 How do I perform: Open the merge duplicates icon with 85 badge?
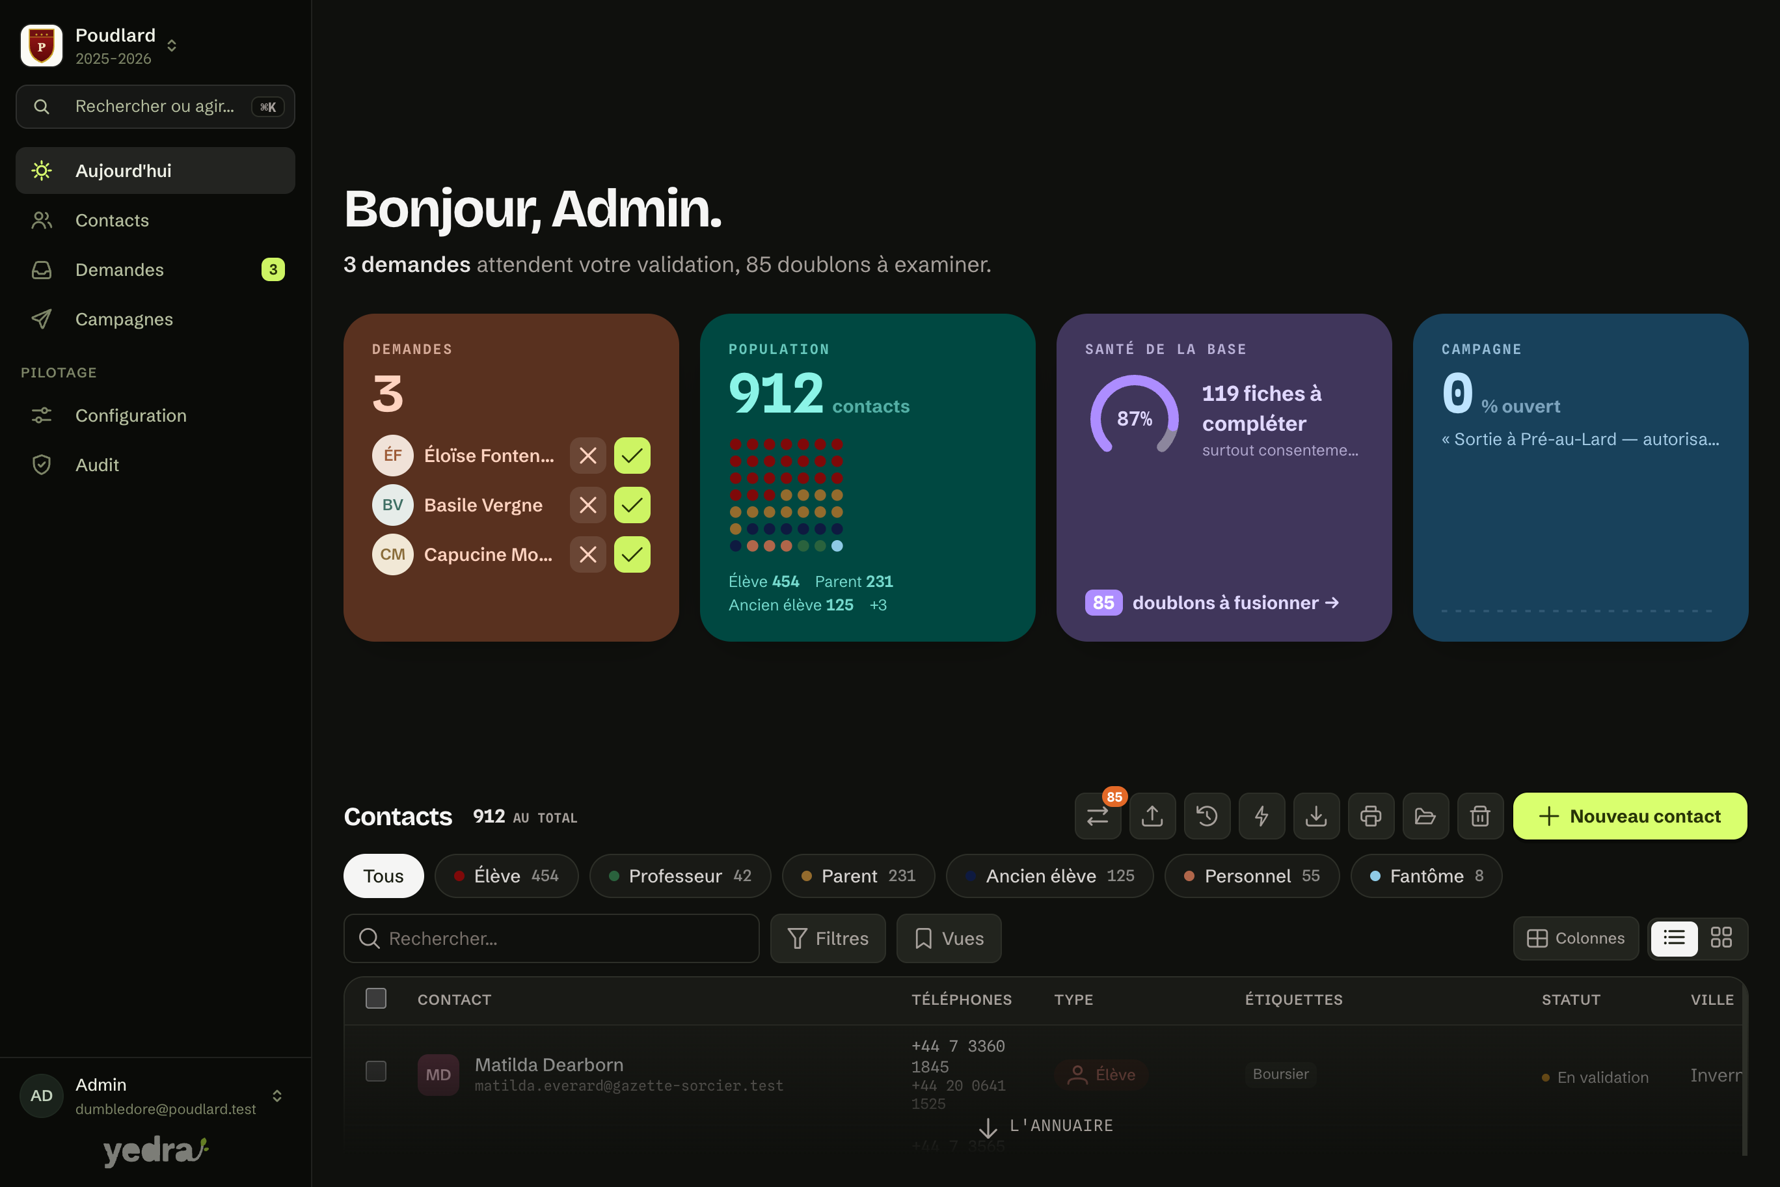pyautogui.click(x=1098, y=816)
